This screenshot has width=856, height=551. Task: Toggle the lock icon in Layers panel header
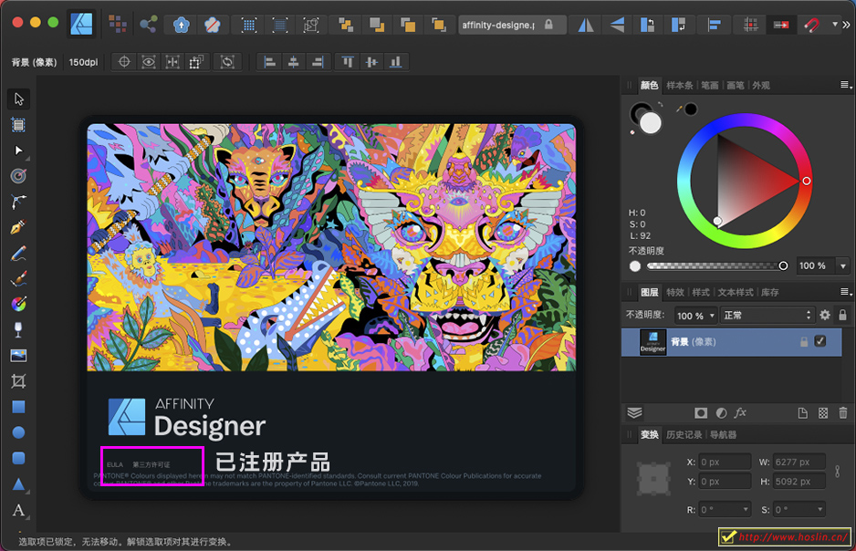[842, 315]
